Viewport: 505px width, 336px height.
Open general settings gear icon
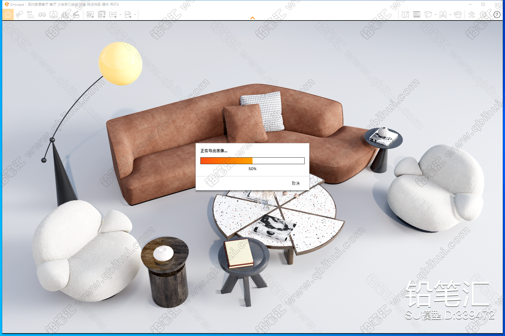click(x=484, y=15)
